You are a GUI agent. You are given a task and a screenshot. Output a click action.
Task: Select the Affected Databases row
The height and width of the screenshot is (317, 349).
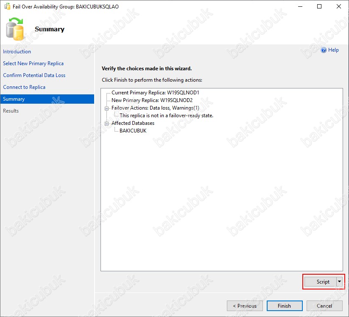133,123
